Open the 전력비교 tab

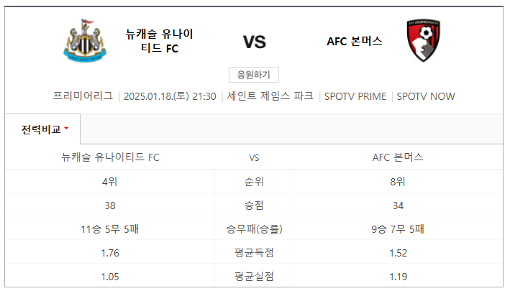pos(42,129)
